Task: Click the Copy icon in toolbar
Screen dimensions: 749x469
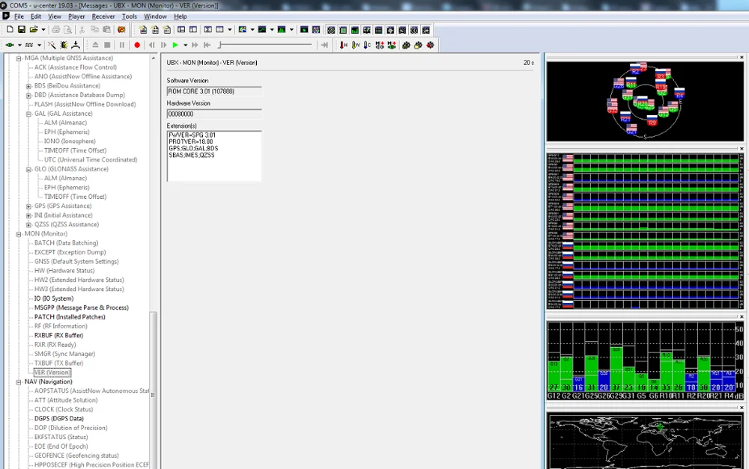Action: pos(94,30)
